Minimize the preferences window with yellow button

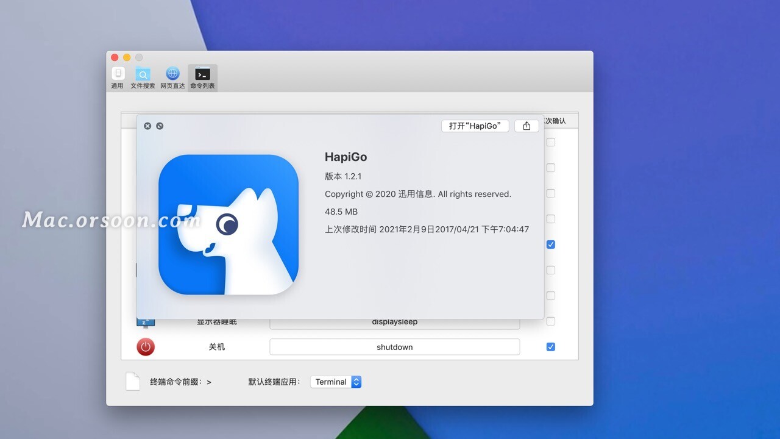tap(127, 57)
